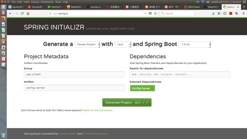Screen dimensions: 247x139
Task: Open the File menu
Action: [x=14, y=2]
